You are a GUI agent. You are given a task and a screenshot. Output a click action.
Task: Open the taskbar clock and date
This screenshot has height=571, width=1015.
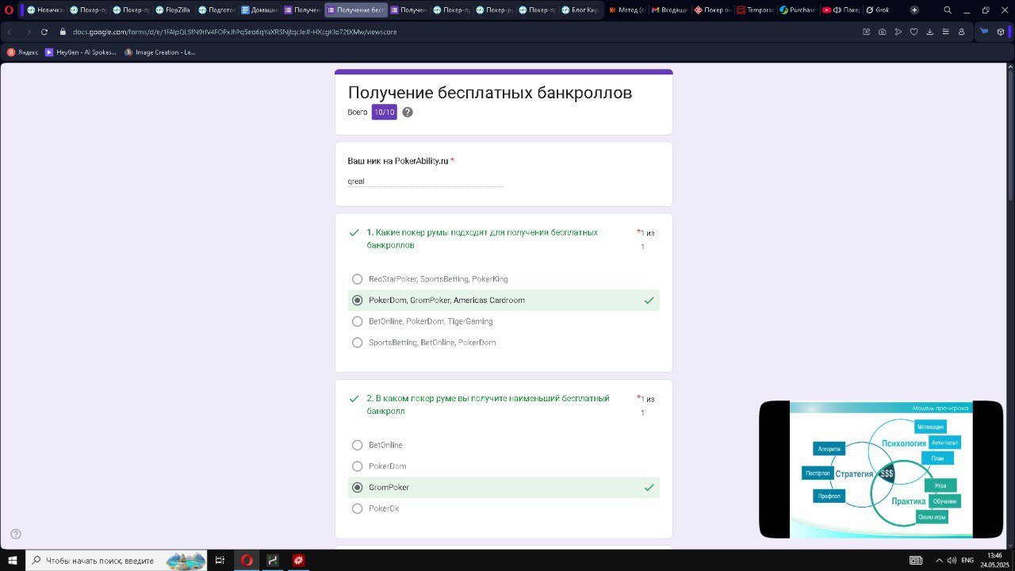tap(994, 560)
